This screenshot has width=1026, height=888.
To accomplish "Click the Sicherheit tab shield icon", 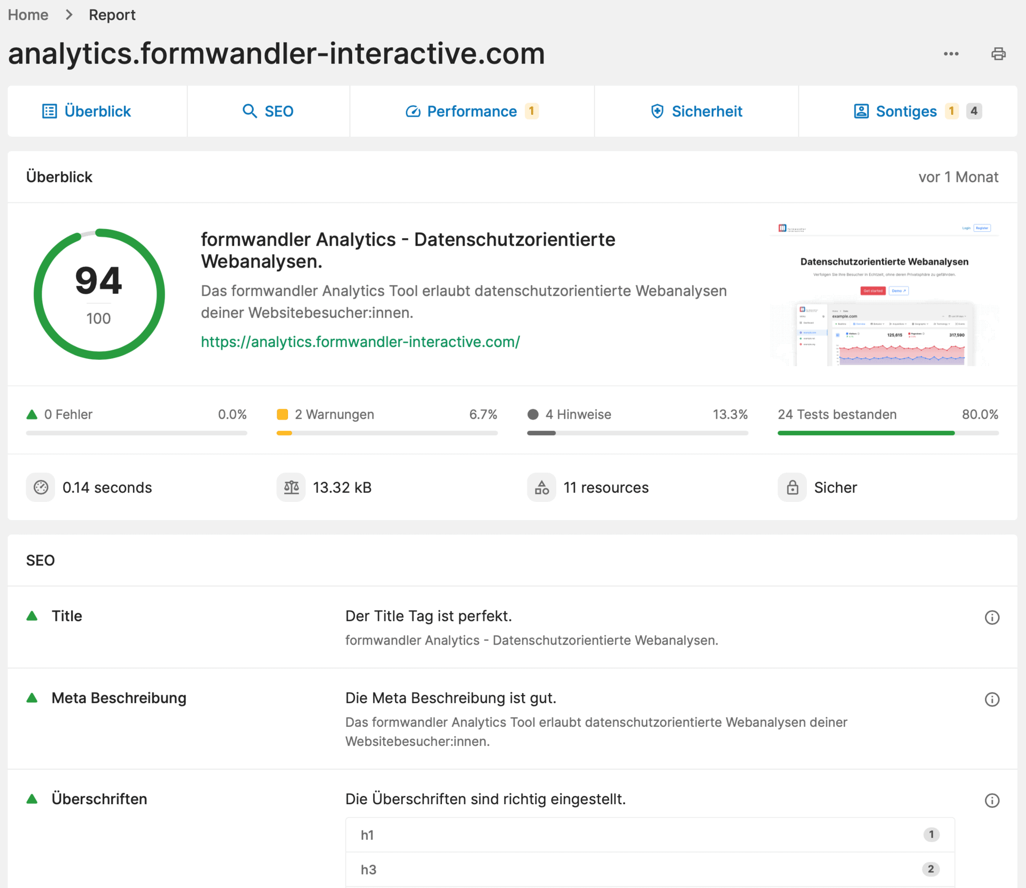I will click(x=657, y=111).
